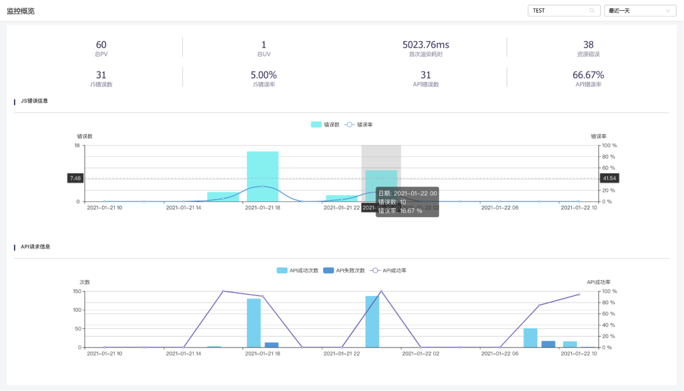Click the API成功次数 light blue legend swatch
The width and height of the screenshot is (684, 391).
point(282,271)
